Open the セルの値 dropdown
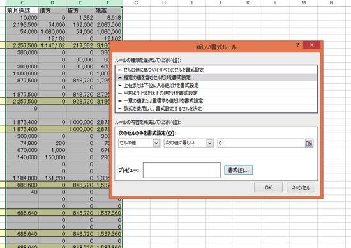351x248 pixels. [x=156, y=143]
